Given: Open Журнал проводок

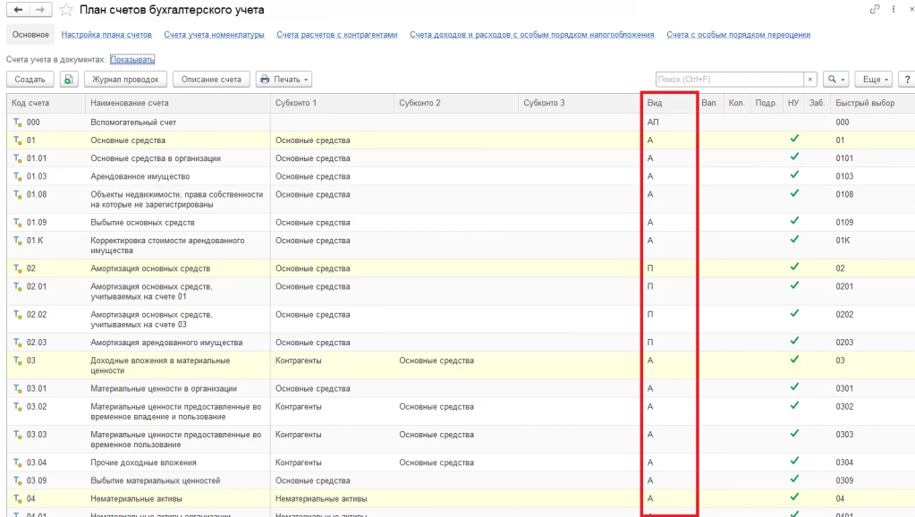Looking at the screenshot, I should click(x=125, y=80).
